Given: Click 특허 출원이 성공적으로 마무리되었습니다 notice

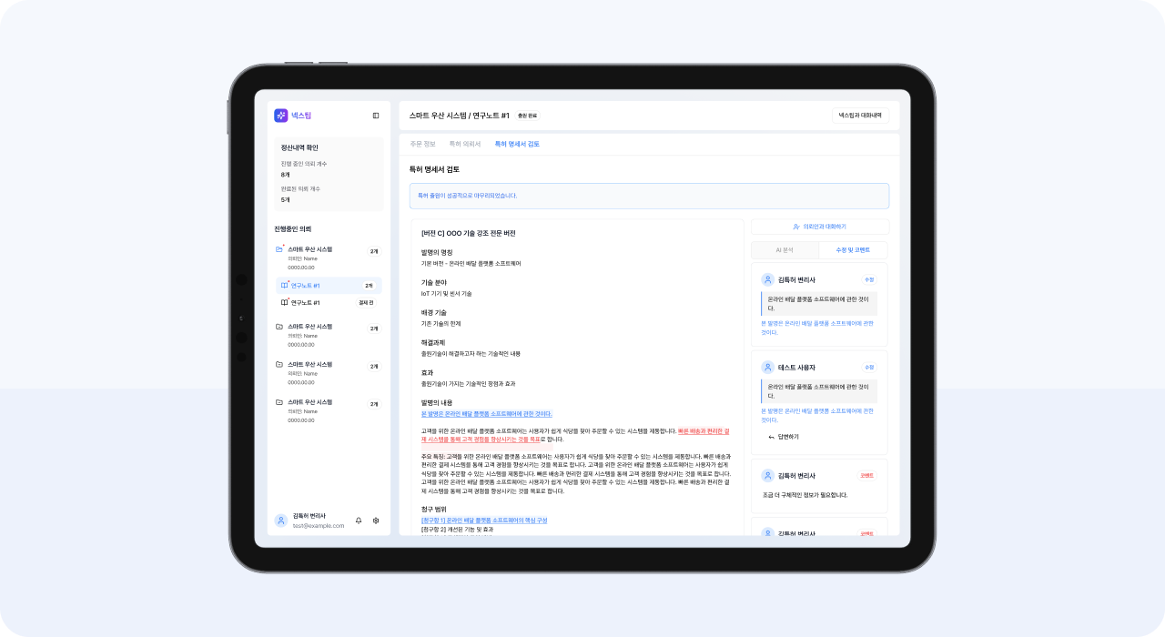Looking at the screenshot, I should click(649, 196).
